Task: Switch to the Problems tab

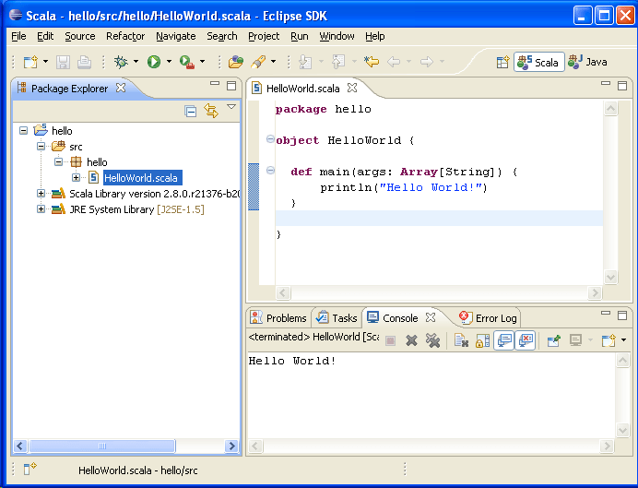Action: tap(278, 318)
